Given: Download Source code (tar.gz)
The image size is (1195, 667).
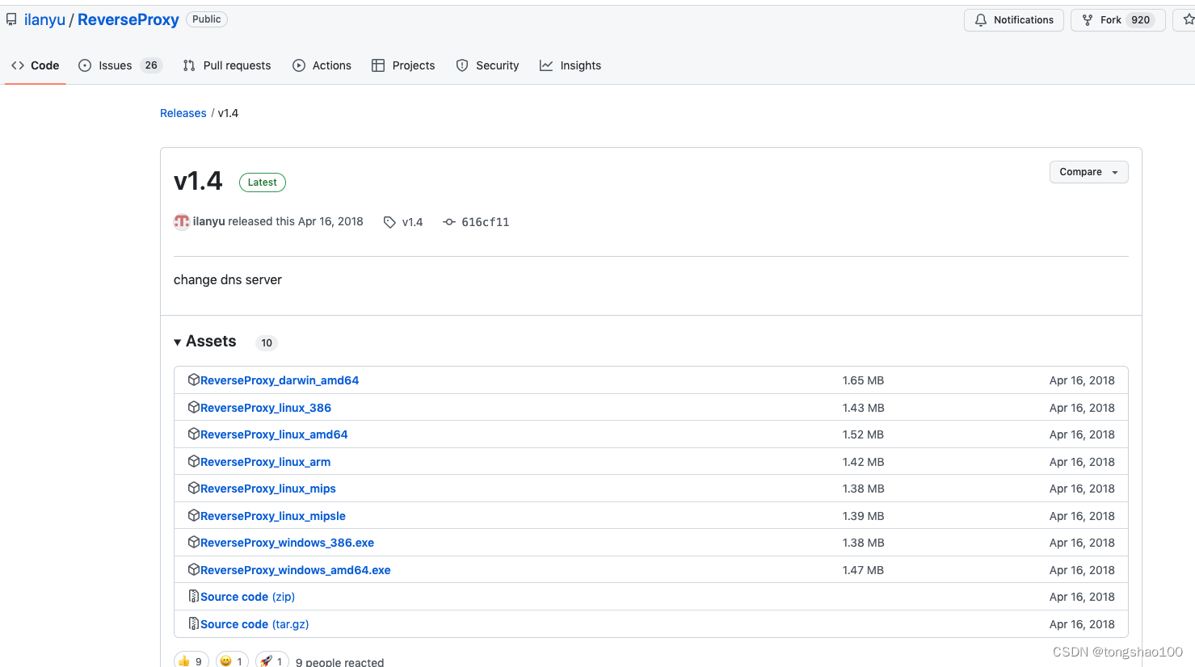Looking at the screenshot, I should [x=255, y=624].
